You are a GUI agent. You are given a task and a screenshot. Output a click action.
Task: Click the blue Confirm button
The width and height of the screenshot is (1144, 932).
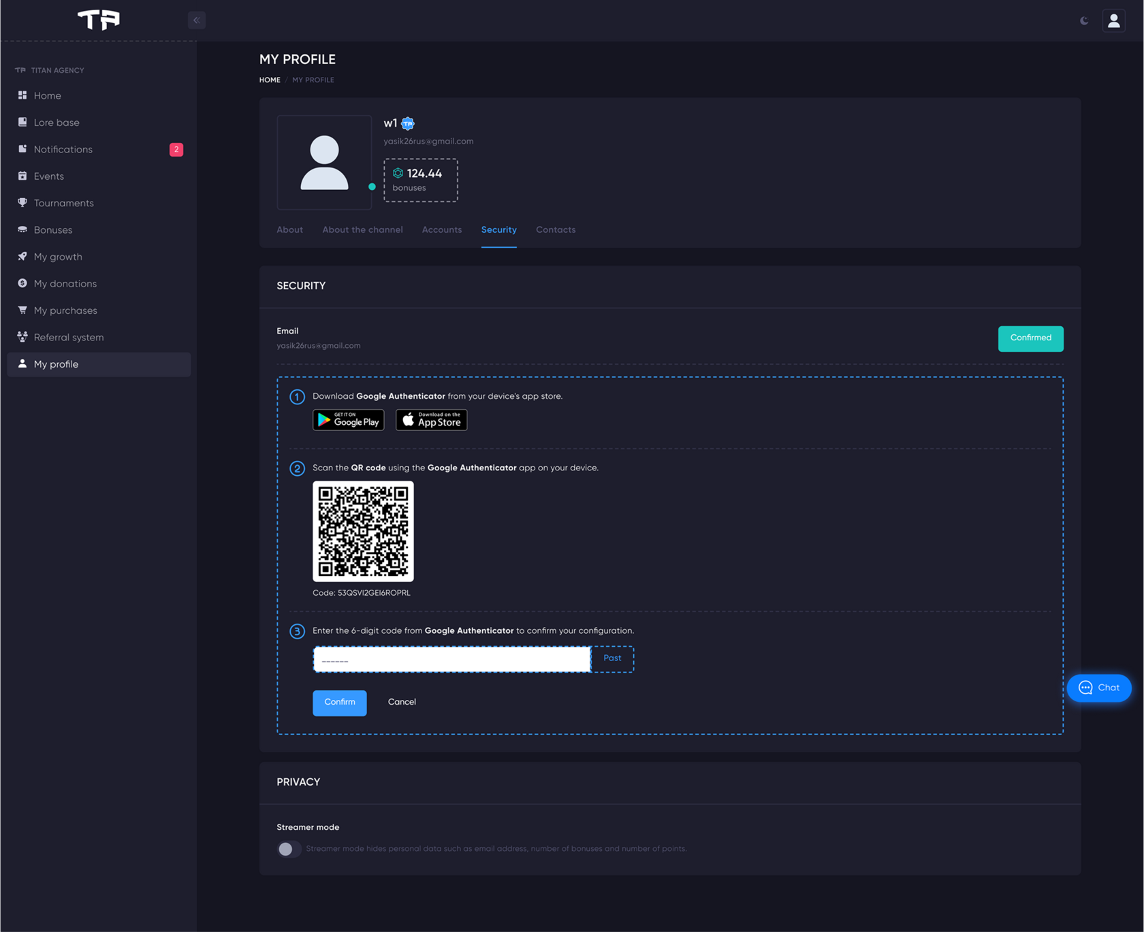tap(340, 703)
